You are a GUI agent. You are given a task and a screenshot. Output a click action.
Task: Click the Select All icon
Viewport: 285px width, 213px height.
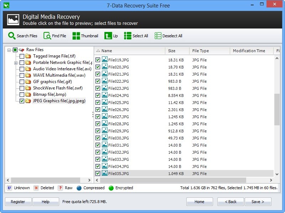128,36
